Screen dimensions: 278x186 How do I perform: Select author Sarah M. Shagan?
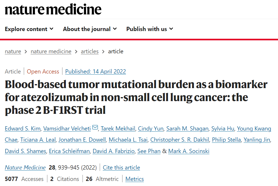(187, 129)
